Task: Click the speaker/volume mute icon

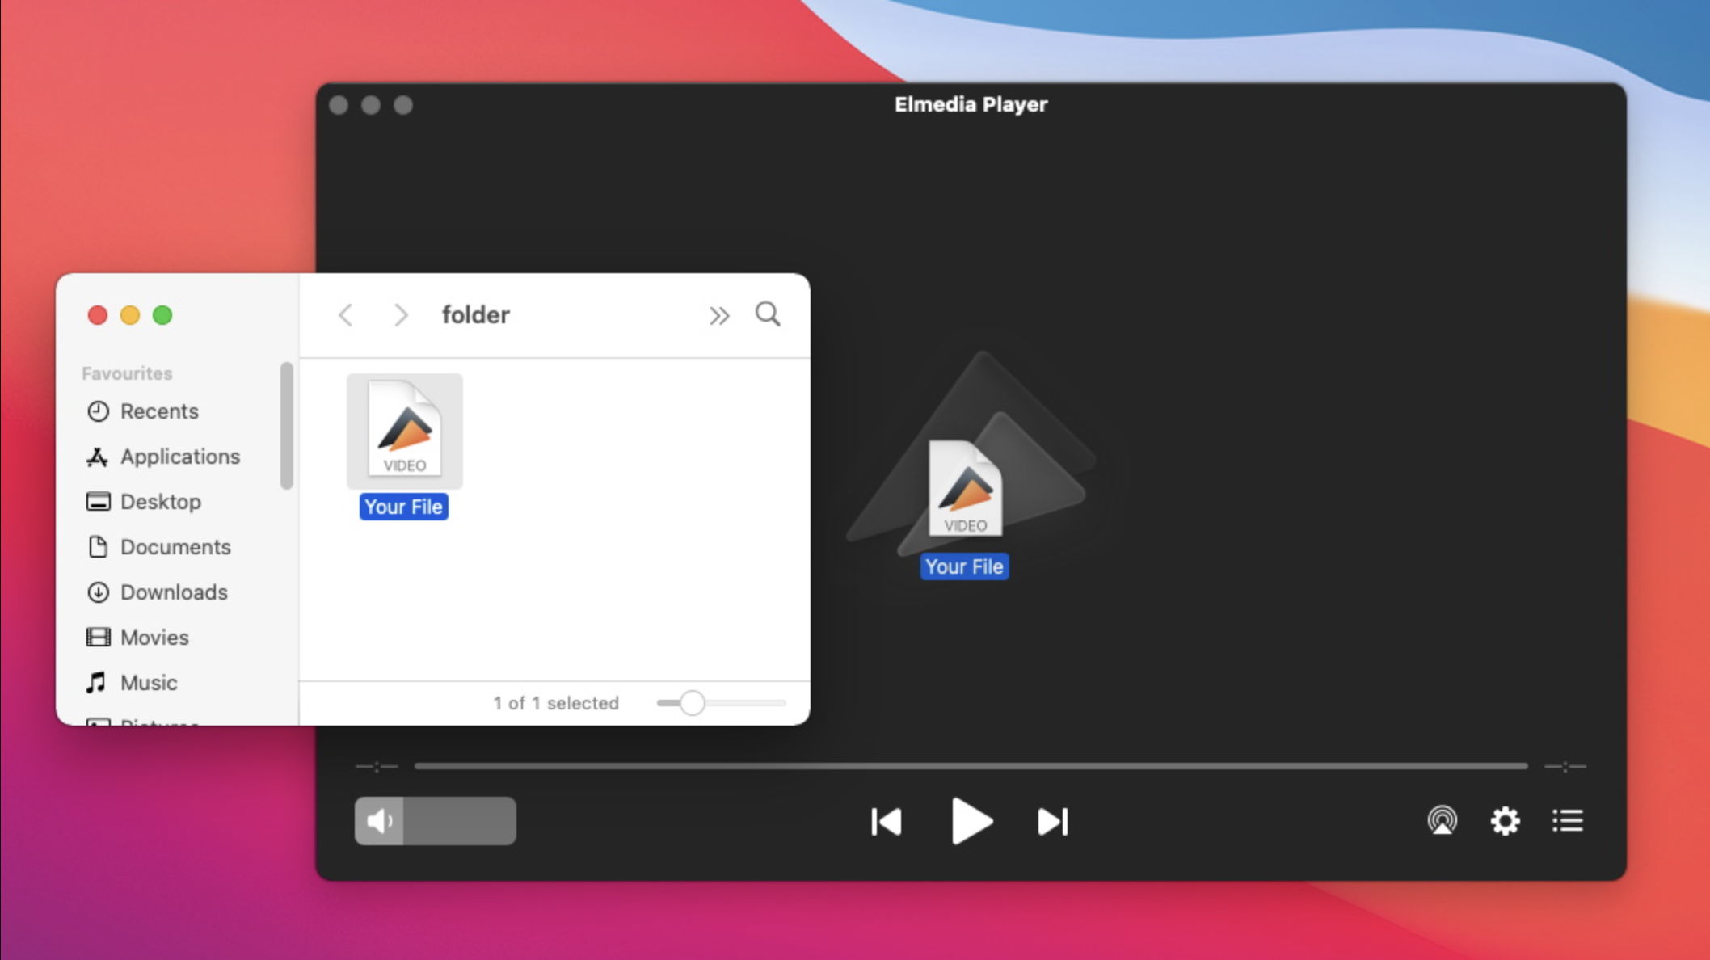Action: 378,820
